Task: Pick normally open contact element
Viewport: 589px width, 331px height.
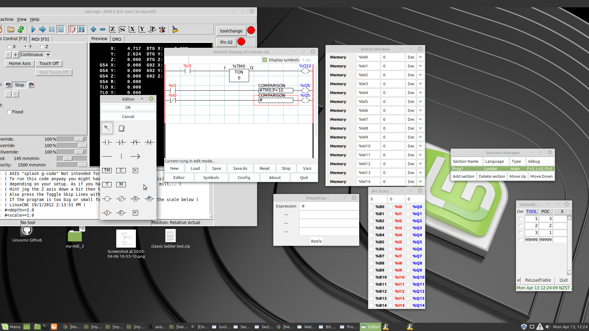Action: [x=107, y=142]
